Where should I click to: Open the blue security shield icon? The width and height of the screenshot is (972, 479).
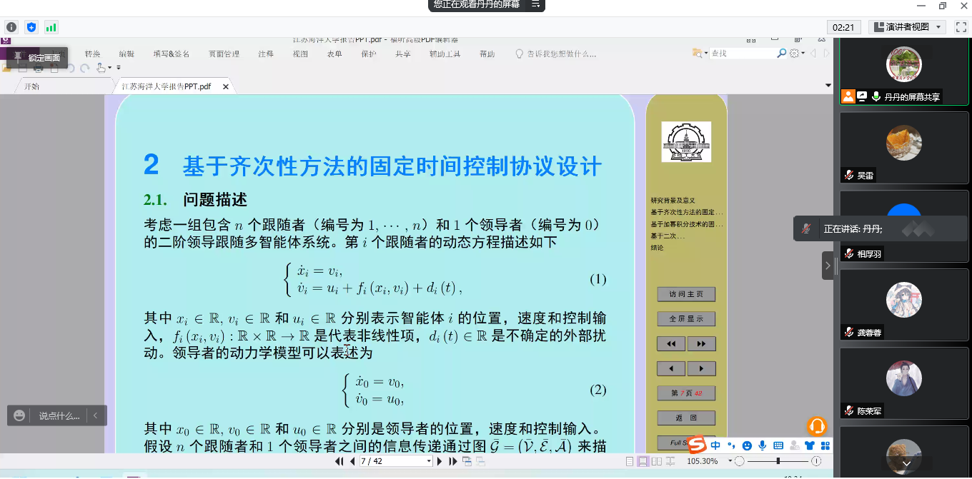[31, 27]
